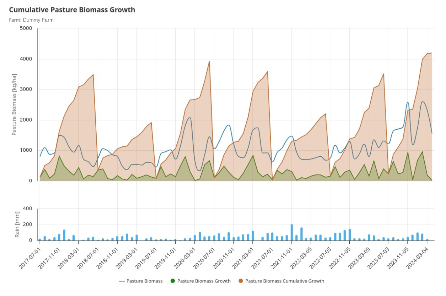Select the 5000 y-axis tick label
Image resolution: width=446 pixels, height=296 pixels.
(26, 28)
